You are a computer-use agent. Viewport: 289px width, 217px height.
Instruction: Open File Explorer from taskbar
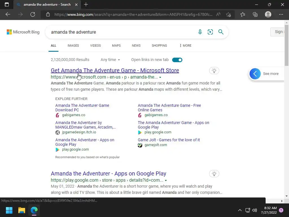pos(21,210)
